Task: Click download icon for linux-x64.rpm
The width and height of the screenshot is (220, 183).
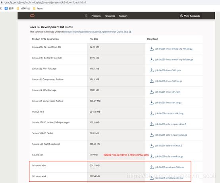Action: (152, 92)
